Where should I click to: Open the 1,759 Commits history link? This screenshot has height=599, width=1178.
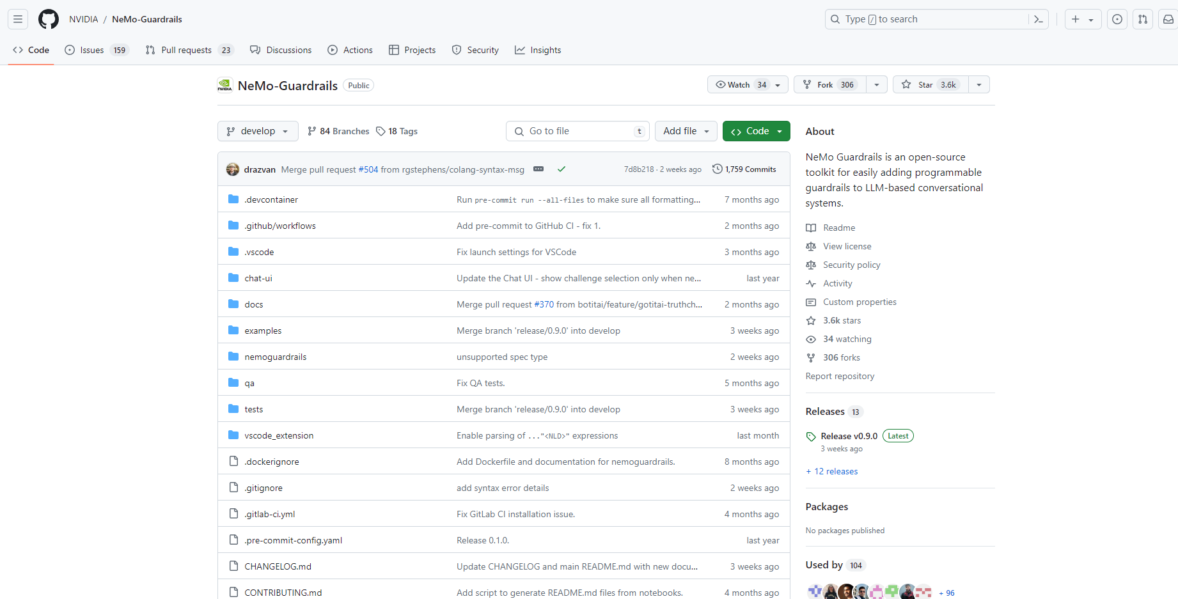(x=744, y=169)
